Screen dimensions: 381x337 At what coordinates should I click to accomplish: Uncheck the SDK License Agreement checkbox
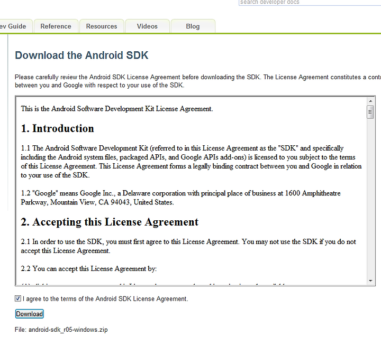coord(18,298)
